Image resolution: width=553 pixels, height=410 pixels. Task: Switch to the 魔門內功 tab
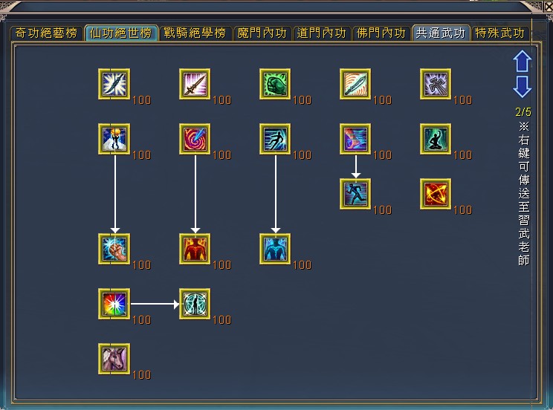(x=262, y=33)
